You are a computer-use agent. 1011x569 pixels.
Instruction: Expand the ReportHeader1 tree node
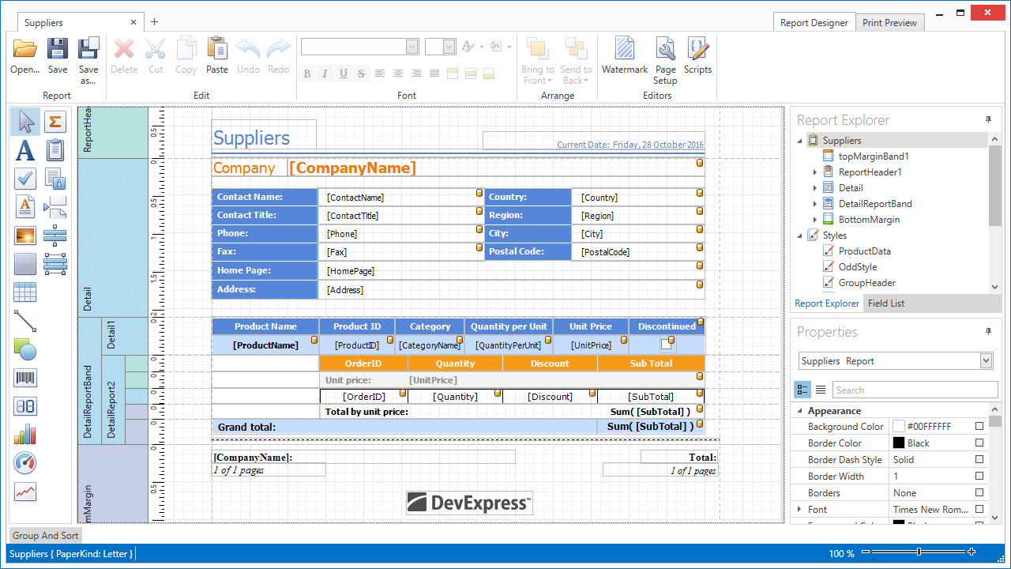click(x=815, y=172)
